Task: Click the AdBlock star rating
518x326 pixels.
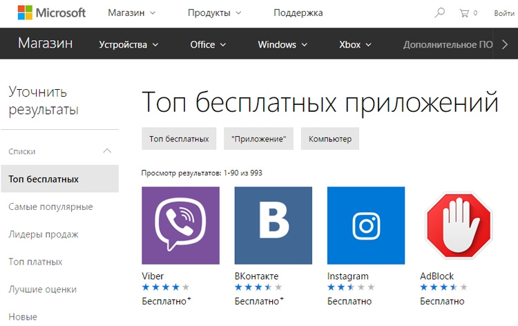Action: pyautogui.click(x=443, y=287)
